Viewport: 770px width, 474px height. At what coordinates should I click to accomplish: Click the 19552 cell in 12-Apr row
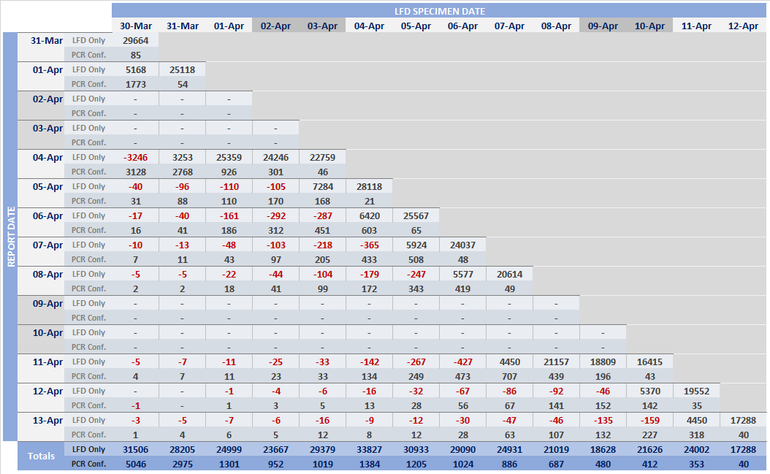coord(696,391)
